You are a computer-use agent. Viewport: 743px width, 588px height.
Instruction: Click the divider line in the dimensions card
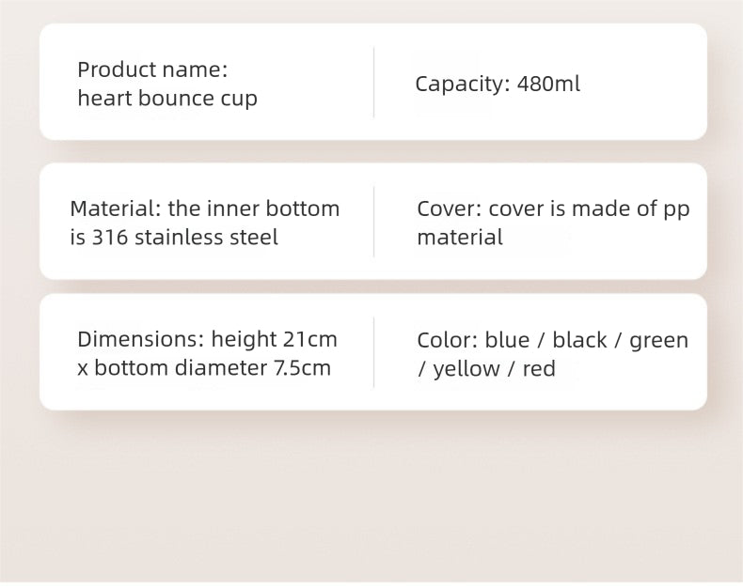click(373, 352)
